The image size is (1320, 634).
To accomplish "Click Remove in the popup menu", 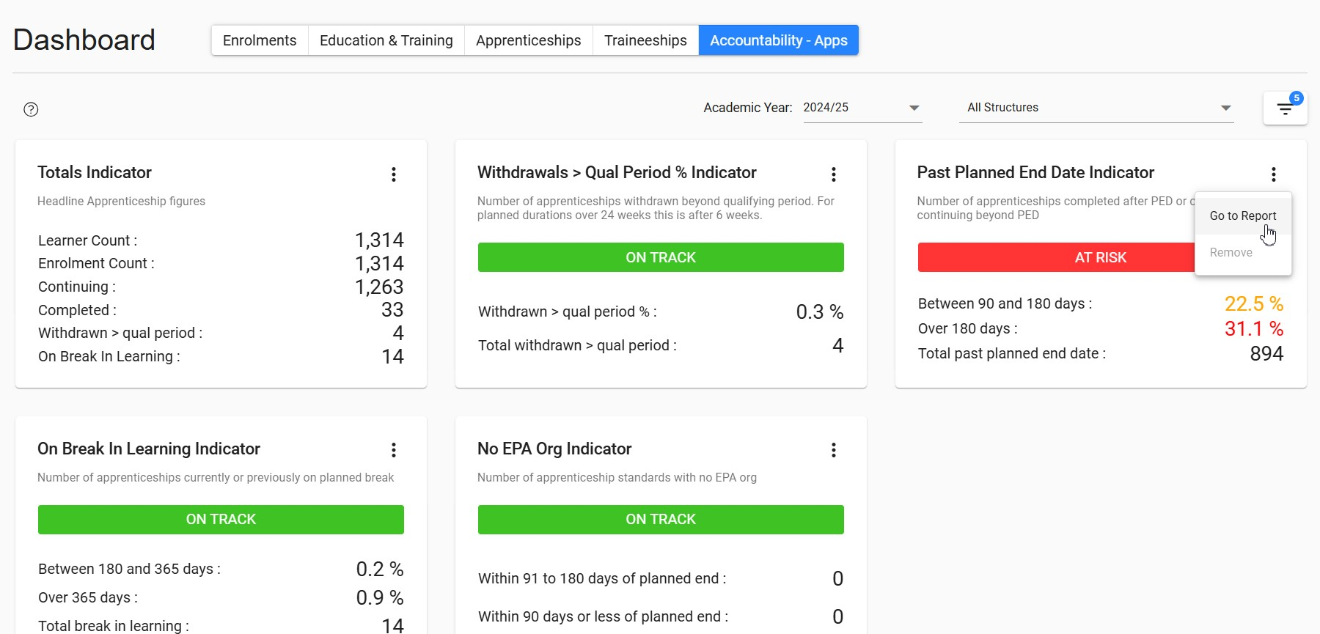I will [x=1231, y=252].
